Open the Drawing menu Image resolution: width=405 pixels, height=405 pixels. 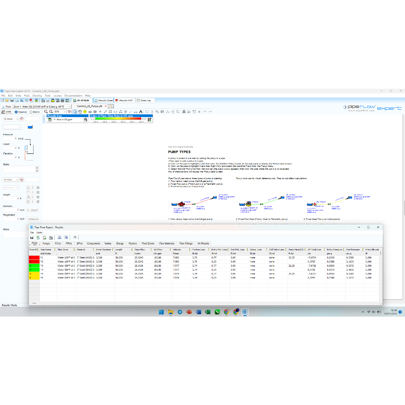pyautogui.click(x=37, y=96)
